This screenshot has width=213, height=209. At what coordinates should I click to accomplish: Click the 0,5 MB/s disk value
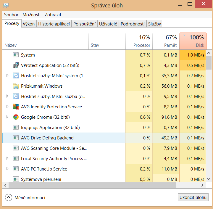(x=196, y=65)
